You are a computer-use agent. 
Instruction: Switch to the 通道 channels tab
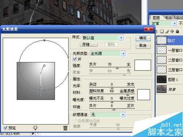(168, 18)
